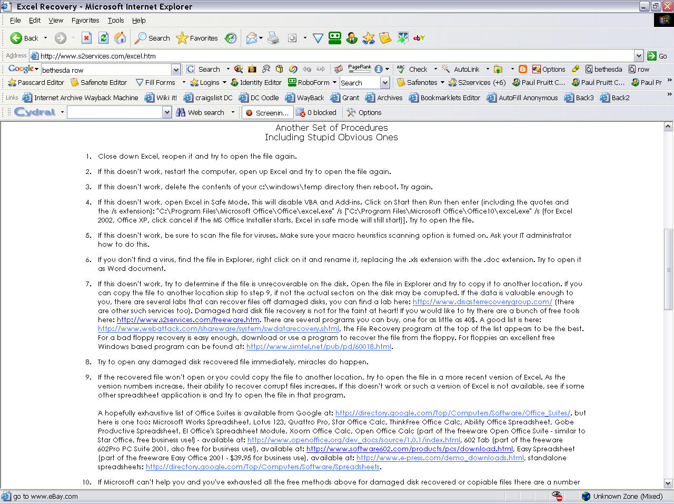
Task: Click the eBay toolbar icon
Action: click(419, 38)
